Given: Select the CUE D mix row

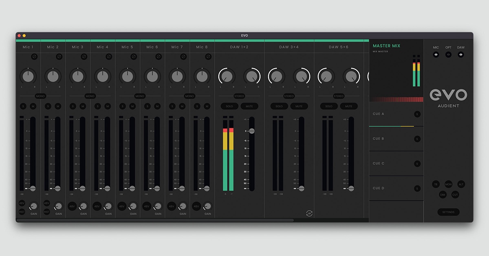Looking at the screenshot, I should pos(396,189).
